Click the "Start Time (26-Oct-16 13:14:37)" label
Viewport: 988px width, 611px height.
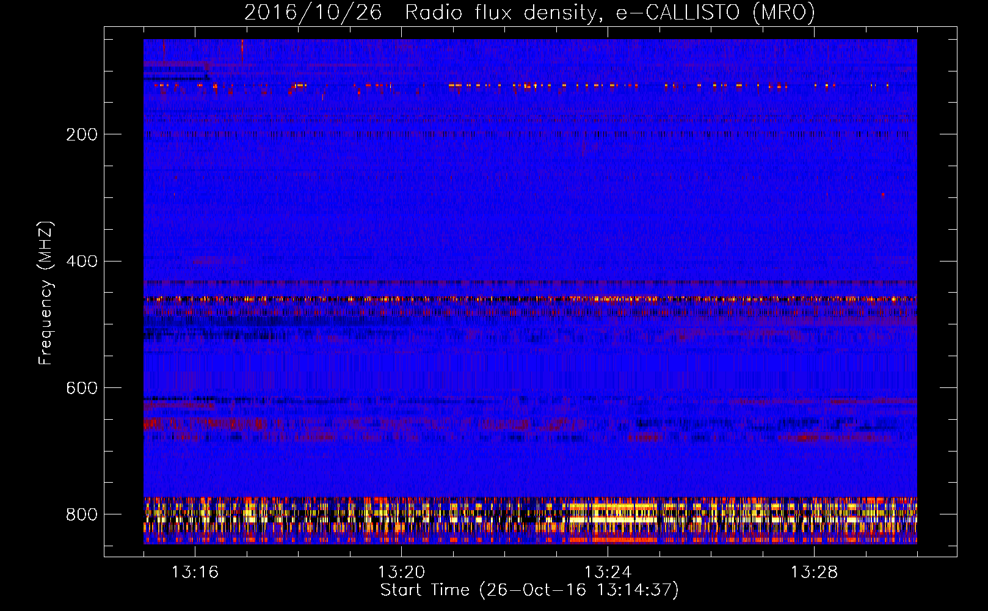pos(529,590)
